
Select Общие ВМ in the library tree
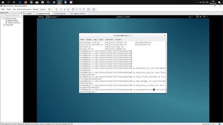9,25
